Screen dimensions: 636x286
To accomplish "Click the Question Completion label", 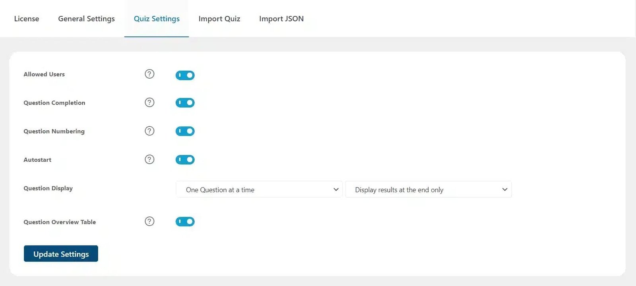I will tap(54, 103).
